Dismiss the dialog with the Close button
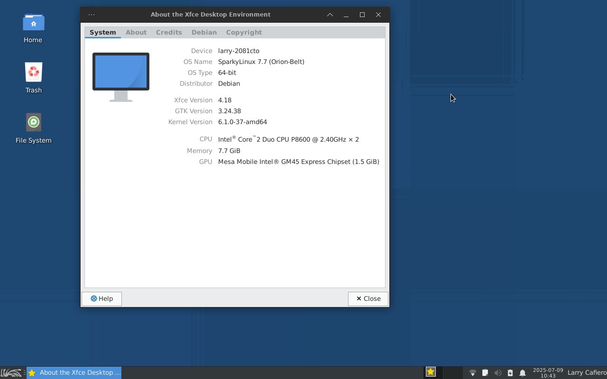 pos(368,298)
